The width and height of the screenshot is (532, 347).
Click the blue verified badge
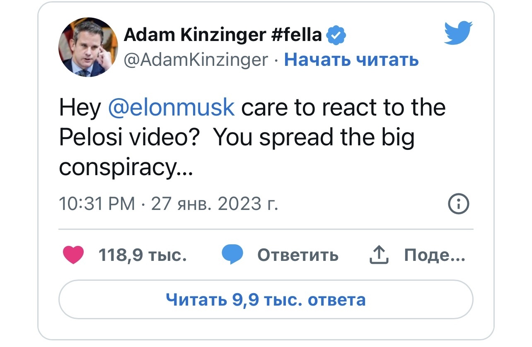coord(336,36)
